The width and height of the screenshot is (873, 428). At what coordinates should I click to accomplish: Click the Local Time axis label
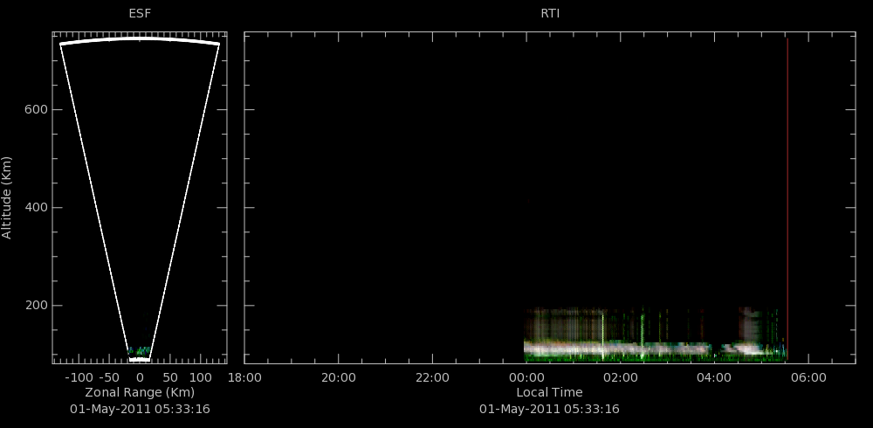(549, 392)
